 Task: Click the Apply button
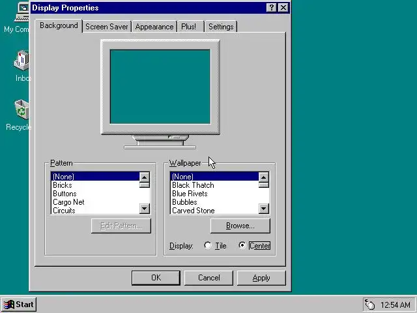point(261,278)
